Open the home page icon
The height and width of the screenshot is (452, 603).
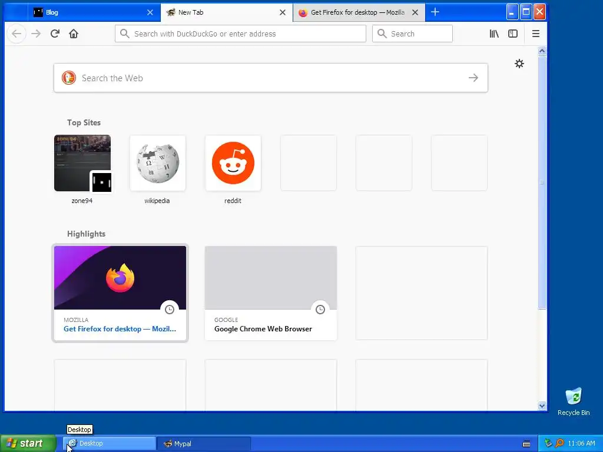tap(74, 34)
